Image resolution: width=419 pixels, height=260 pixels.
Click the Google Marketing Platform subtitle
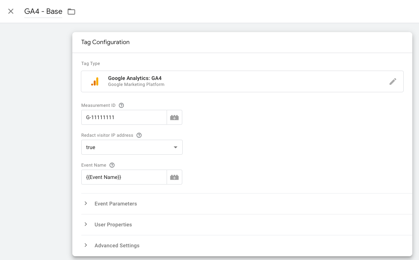coord(136,85)
